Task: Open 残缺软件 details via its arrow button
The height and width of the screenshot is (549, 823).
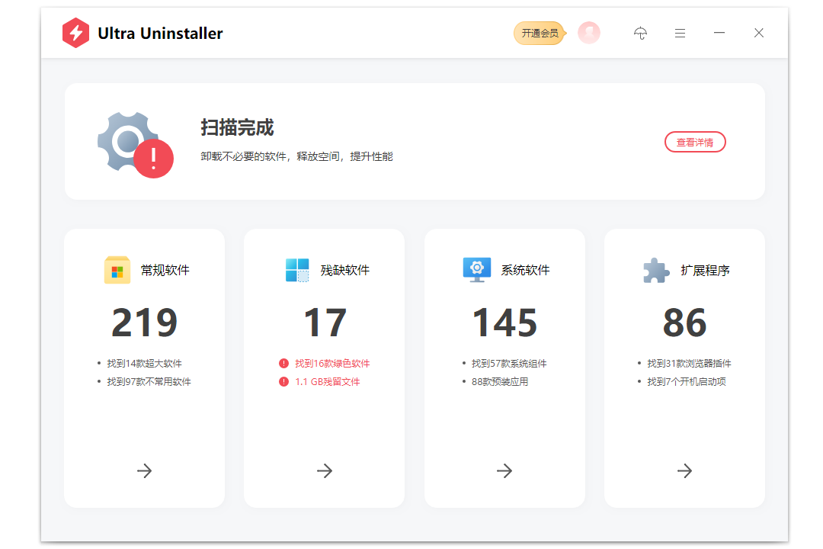Action: coord(324,471)
